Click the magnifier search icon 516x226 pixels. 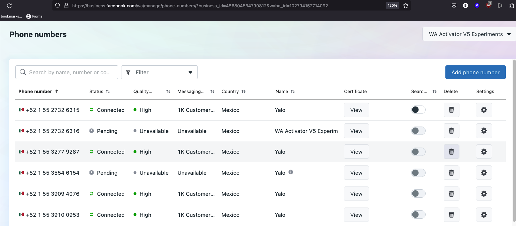pyautogui.click(x=23, y=72)
